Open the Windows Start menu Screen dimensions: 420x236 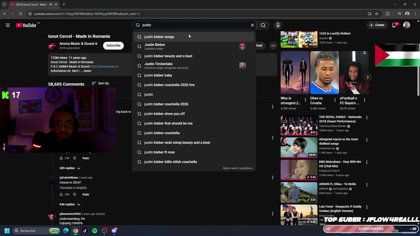[x=7, y=231]
